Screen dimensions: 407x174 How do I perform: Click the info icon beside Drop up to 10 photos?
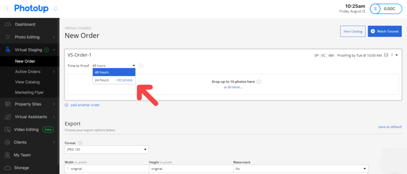point(259,81)
